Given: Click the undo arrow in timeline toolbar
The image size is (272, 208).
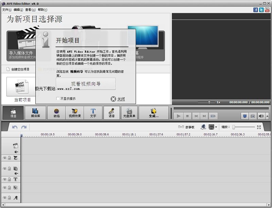Looking at the screenshot, I should (x=15, y=127).
